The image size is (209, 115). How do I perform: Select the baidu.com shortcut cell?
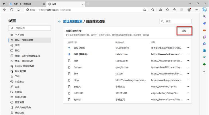tap(122, 54)
